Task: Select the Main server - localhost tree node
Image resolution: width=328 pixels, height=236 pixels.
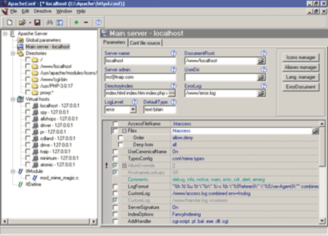Action: point(48,46)
